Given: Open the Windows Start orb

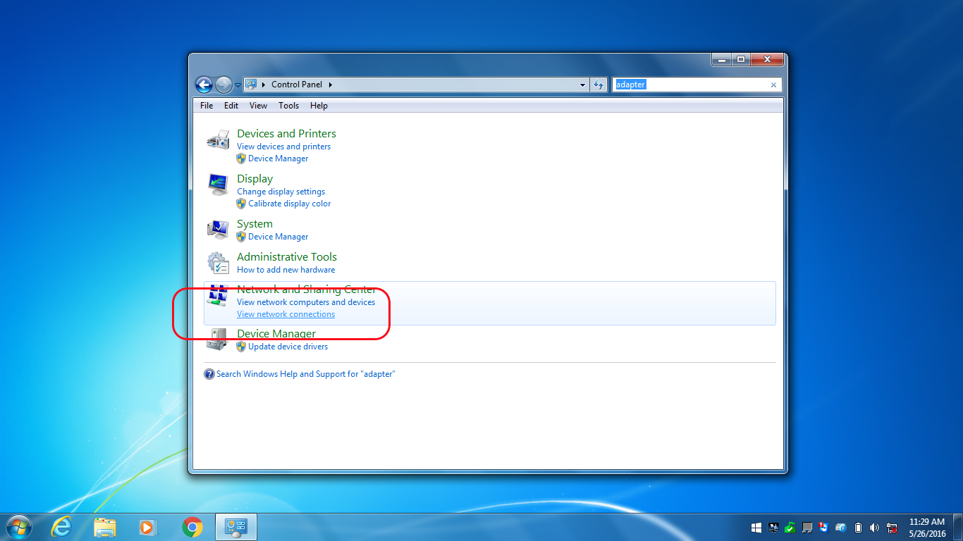Looking at the screenshot, I should click(18, 527).
